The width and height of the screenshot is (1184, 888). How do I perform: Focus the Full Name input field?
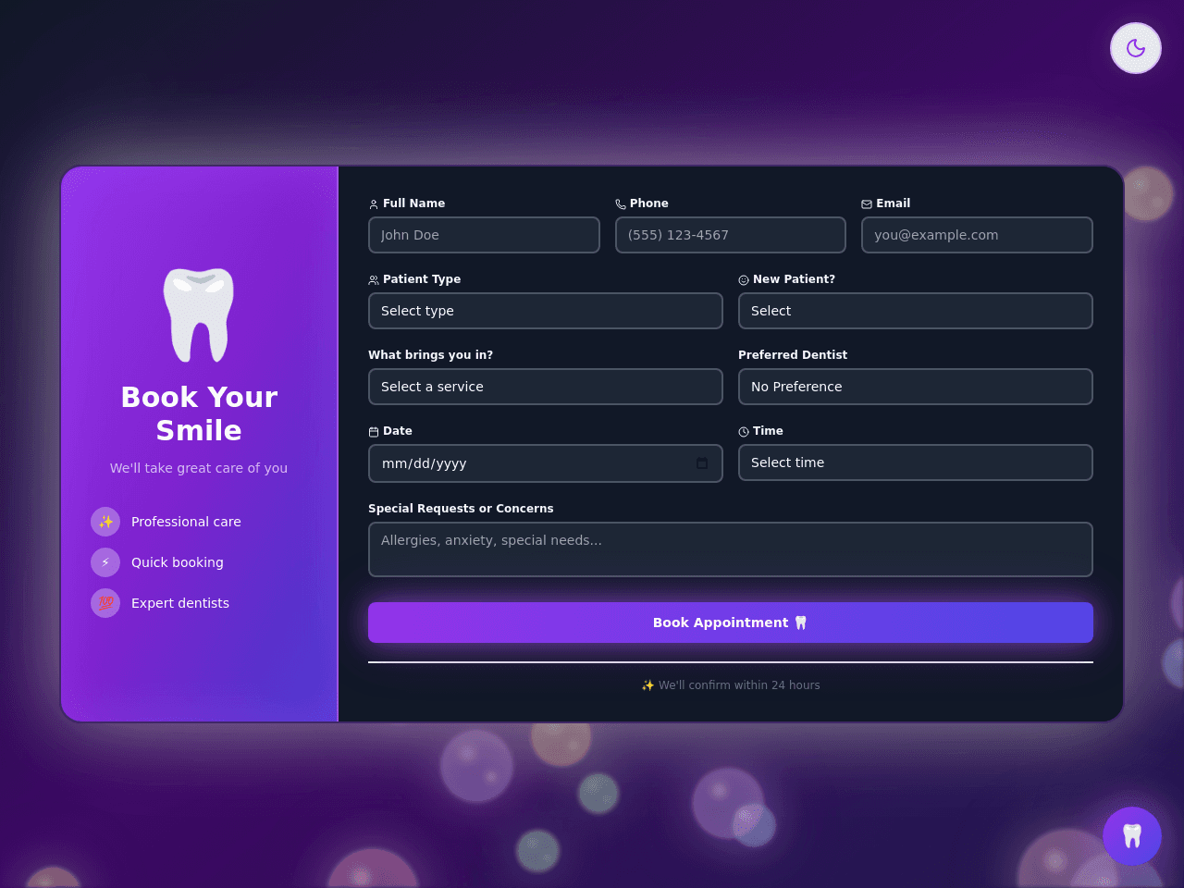484,235
